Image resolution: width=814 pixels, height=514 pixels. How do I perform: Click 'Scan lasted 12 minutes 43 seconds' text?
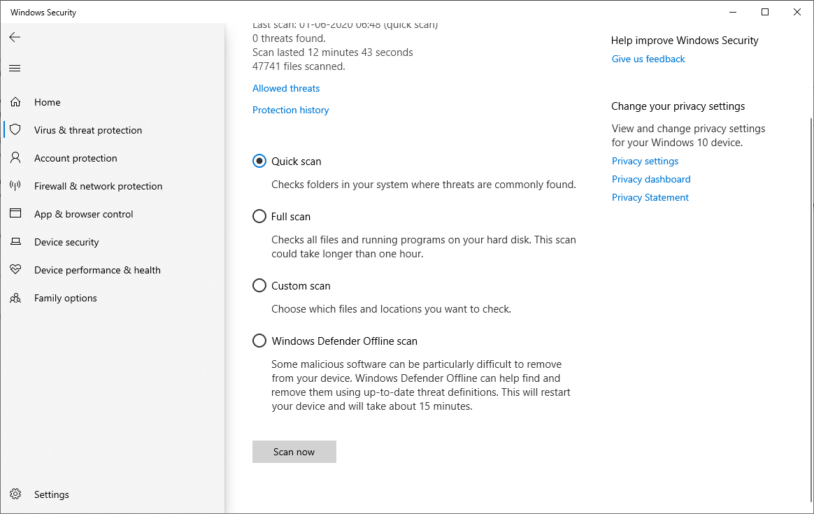pyautogui.click(x=333, y=52)
